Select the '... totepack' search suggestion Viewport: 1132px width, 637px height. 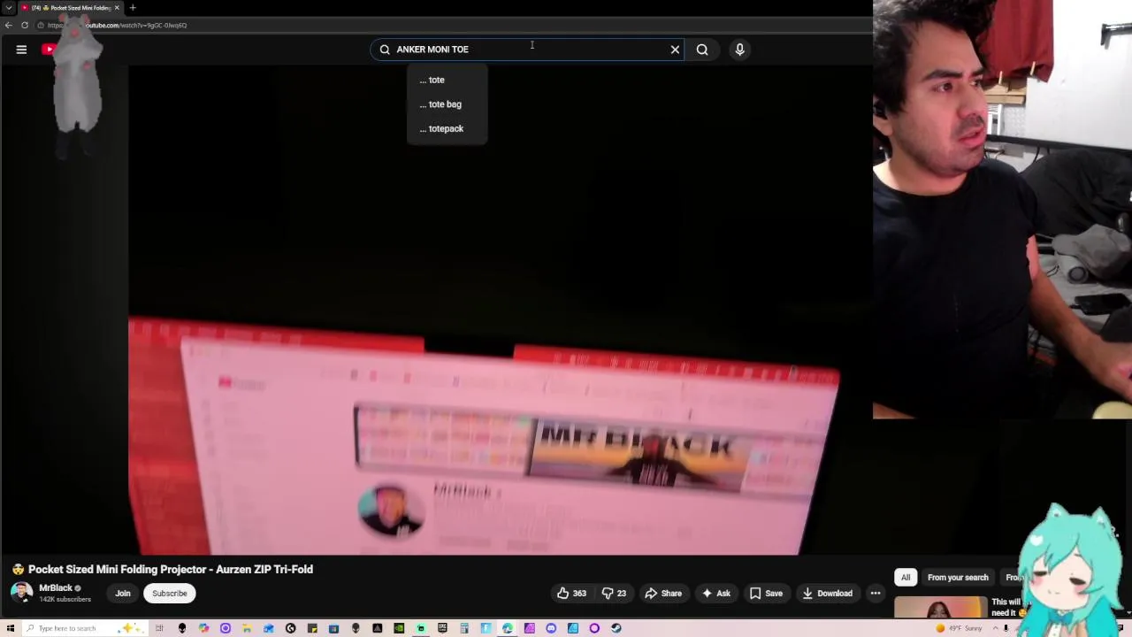coord(447,128)
